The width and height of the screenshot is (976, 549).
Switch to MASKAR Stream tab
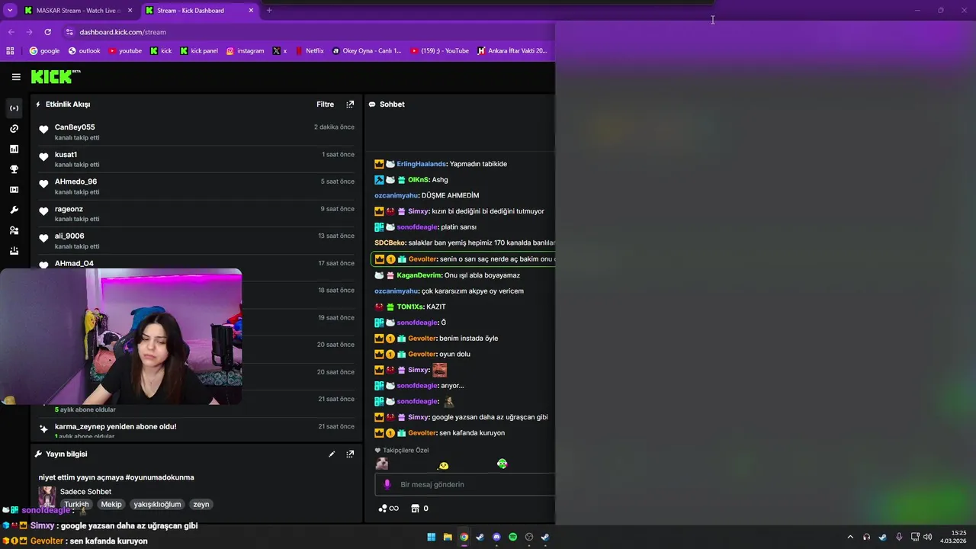pyautogui.click(x=79, y=11)
